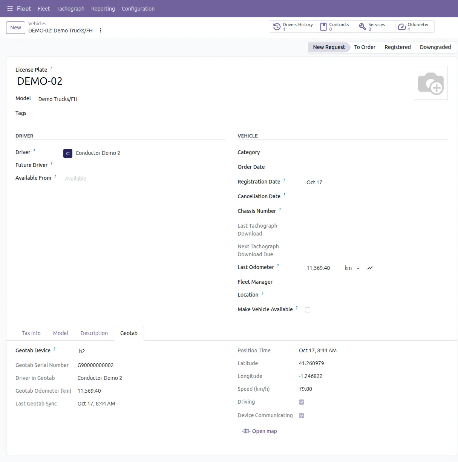Show help tooltip for Available From
This screenshot has height=462, width=458.
pyautogui.click(x=55, y=176)
